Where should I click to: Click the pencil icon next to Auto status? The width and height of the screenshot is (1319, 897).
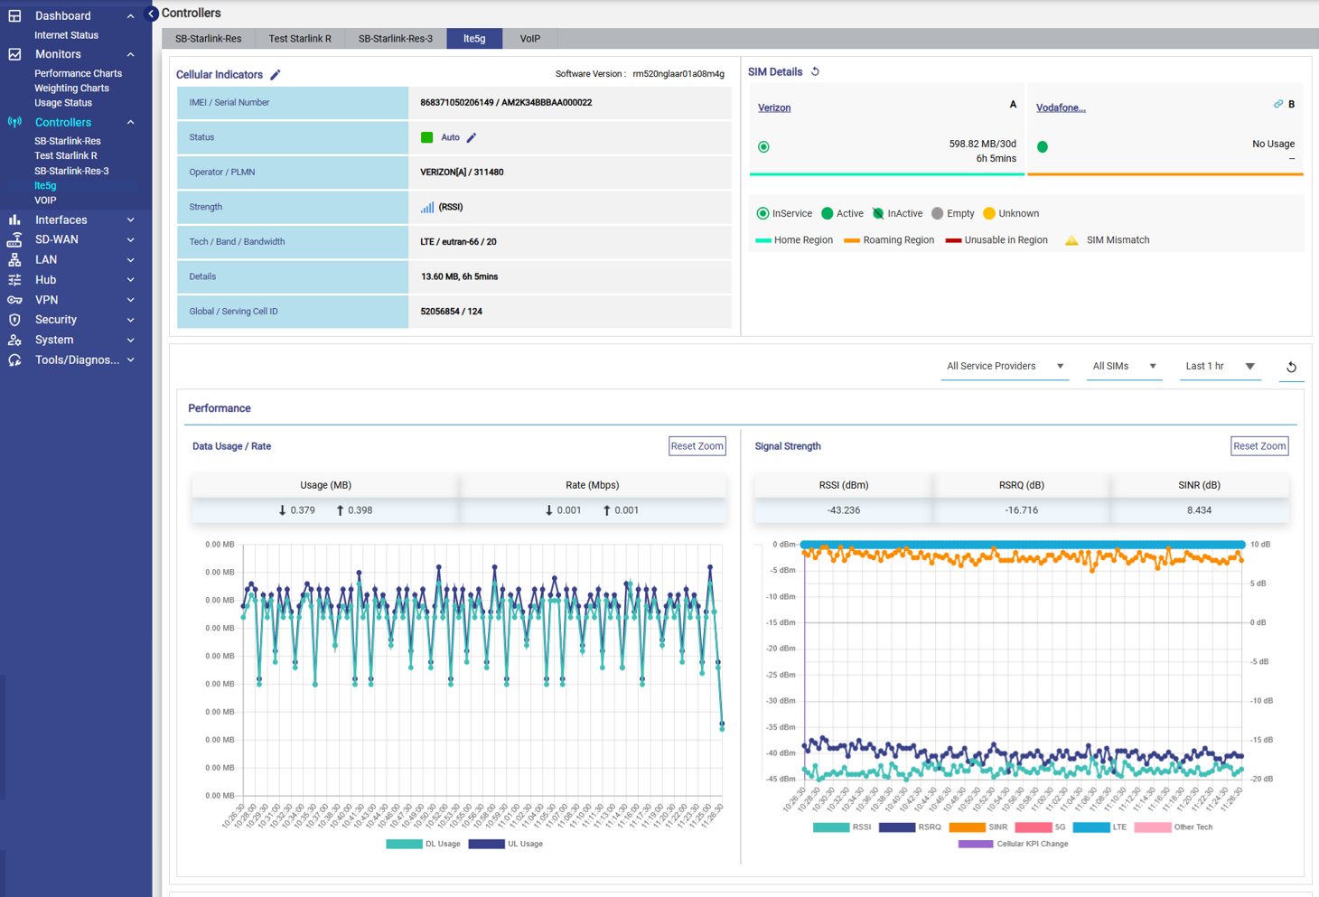(472, 138)
